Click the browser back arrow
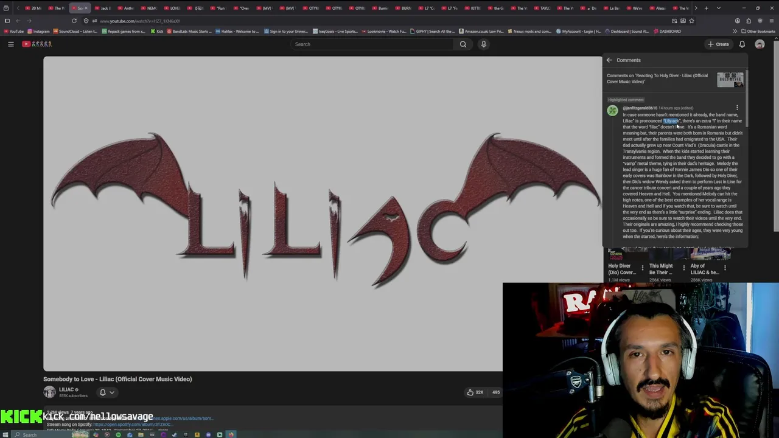This screenshot has width=779, height=438. tap(18, 21)
